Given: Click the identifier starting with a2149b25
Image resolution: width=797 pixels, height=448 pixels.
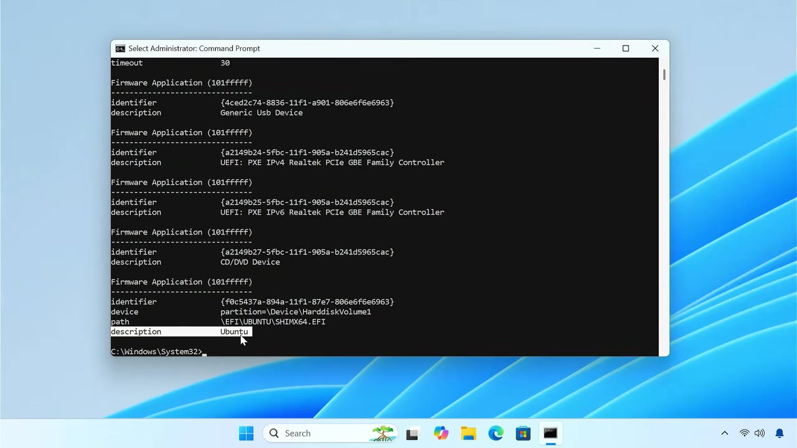Looking at the screenshot, I should coord(307,202).
